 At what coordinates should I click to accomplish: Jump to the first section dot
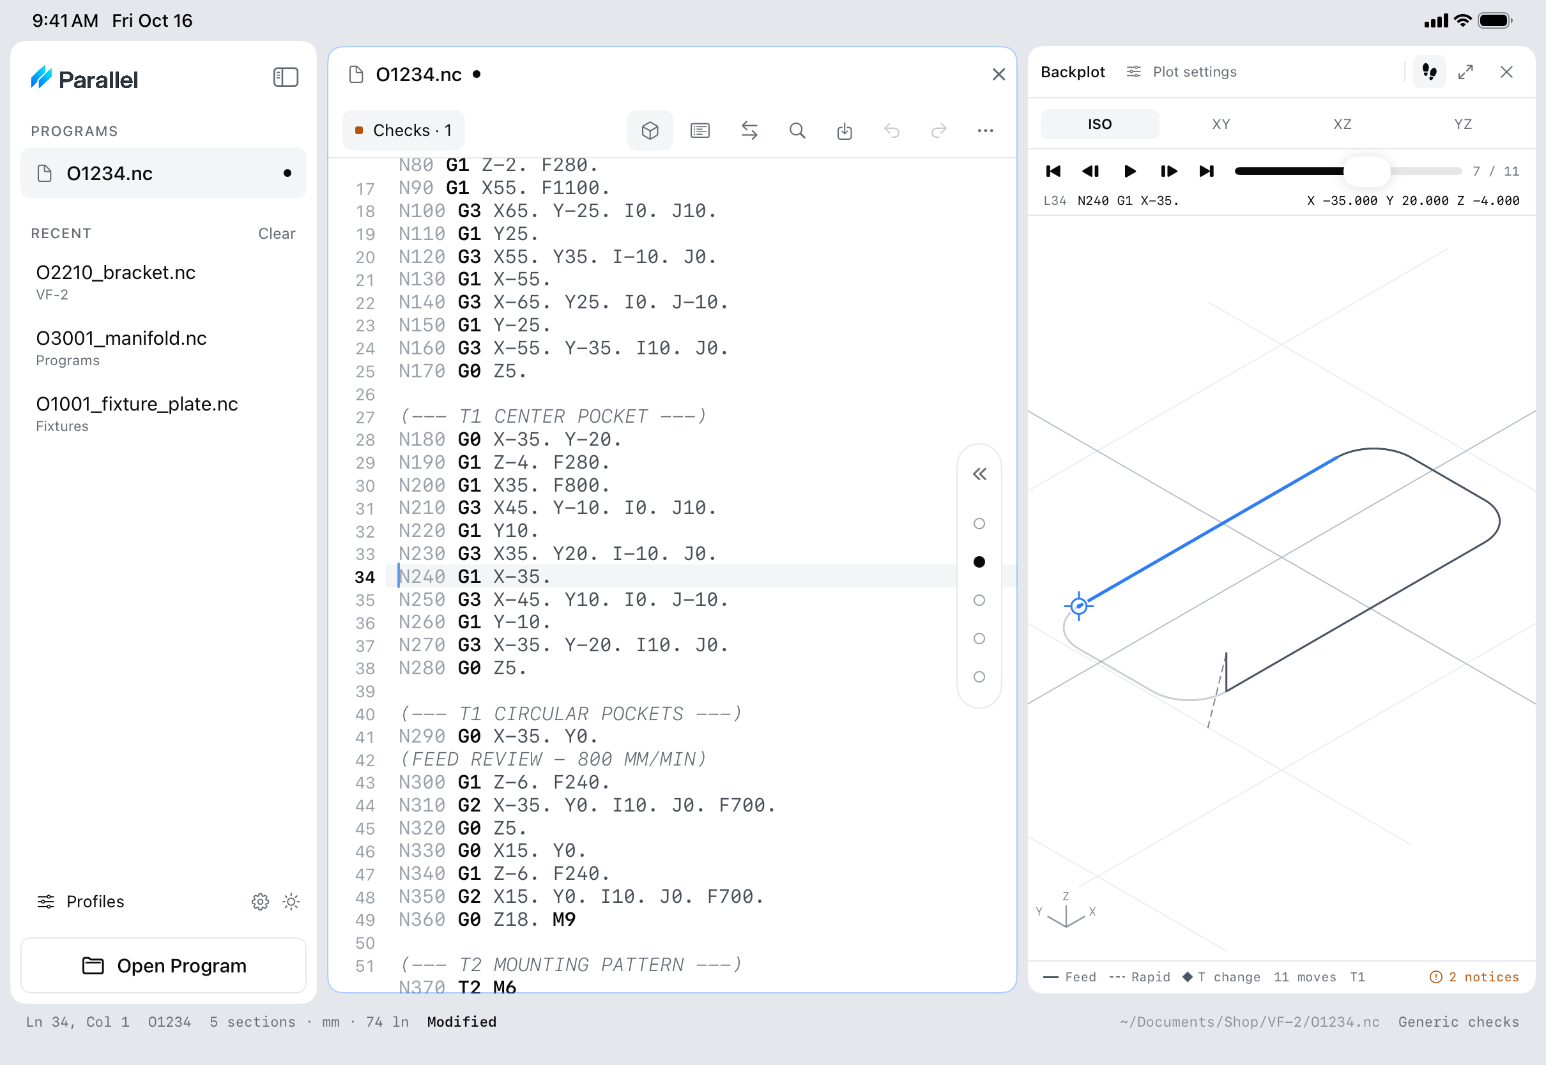pyautogui.click(x=979, y=524)
